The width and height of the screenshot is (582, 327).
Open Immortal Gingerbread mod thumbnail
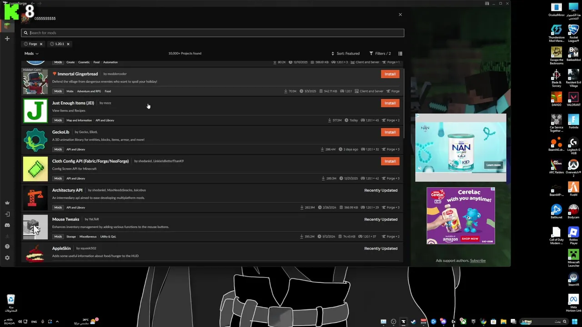click(35, 82)
